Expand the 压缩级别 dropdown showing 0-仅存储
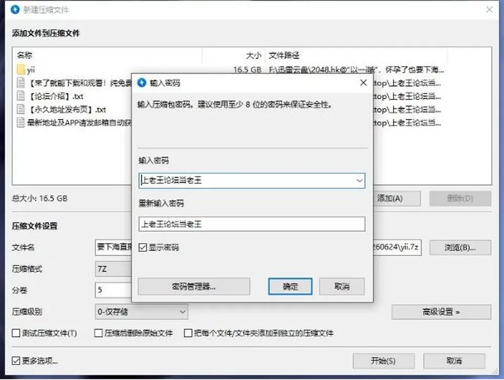The image size is (504, 380). tap(141, 312)
